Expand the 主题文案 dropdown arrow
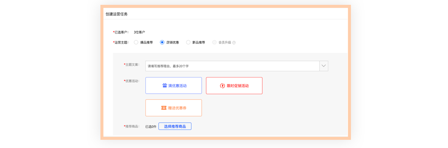This screenshot has width=448, height=148. point(324,66)
